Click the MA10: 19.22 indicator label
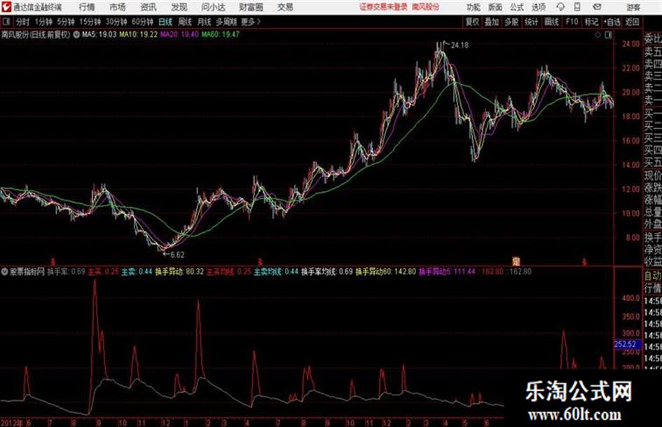662x427 pixels. point(139,34)
